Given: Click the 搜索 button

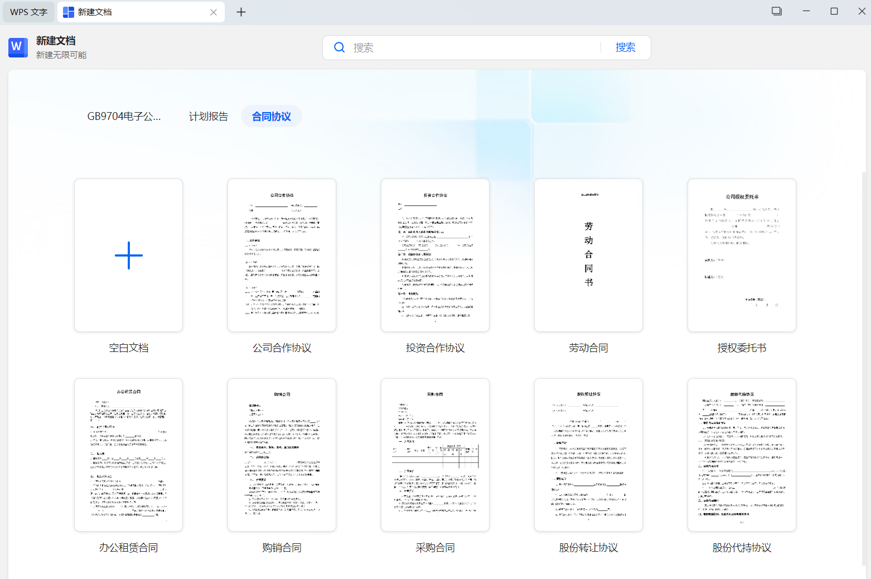Looking at the screenshot, I should [x=626, y=47].
